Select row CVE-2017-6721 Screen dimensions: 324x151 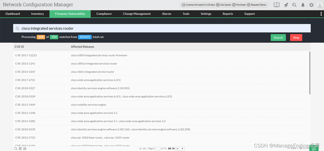tap(161, 80)
